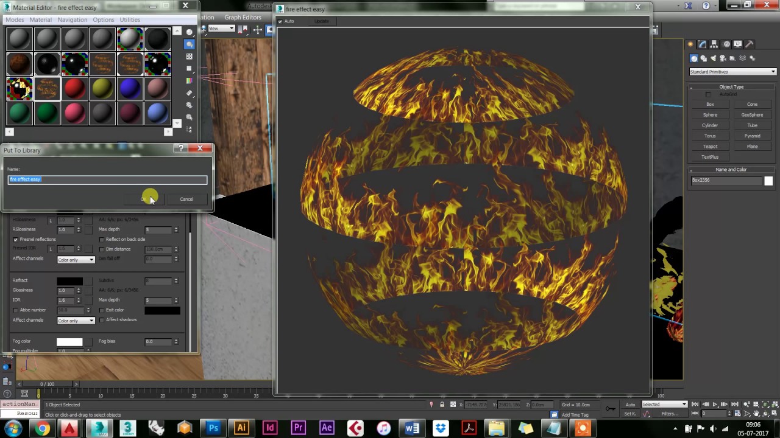Viewport: 780px width, 438px height.
Task: Open the View reference coordinate dropdown
Action: (x=221, y=29)
